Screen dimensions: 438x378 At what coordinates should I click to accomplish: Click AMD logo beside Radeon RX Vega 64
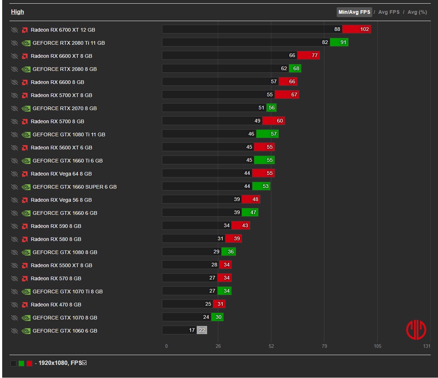(x=25, y=174)
